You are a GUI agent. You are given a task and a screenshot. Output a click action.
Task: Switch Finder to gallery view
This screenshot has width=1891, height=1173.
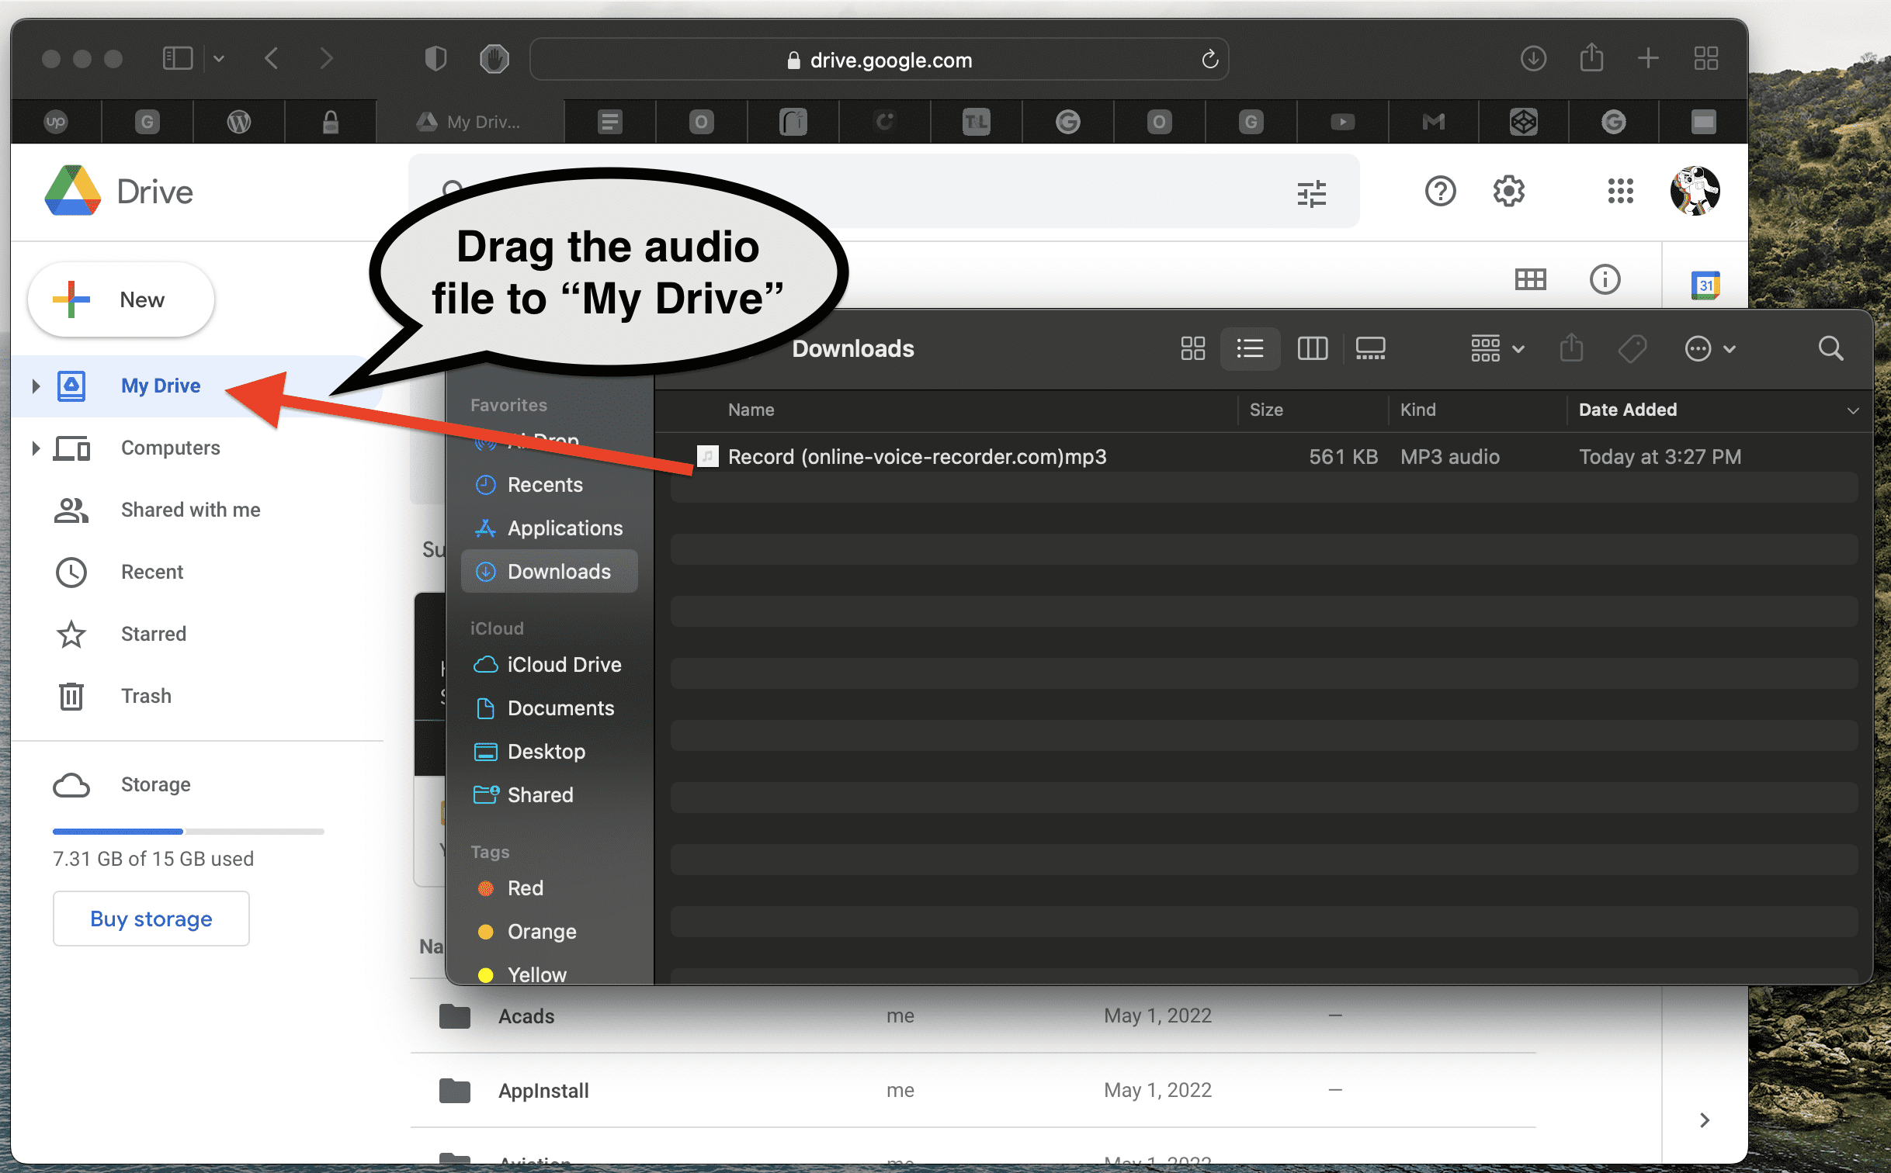tap(1369, 348)
